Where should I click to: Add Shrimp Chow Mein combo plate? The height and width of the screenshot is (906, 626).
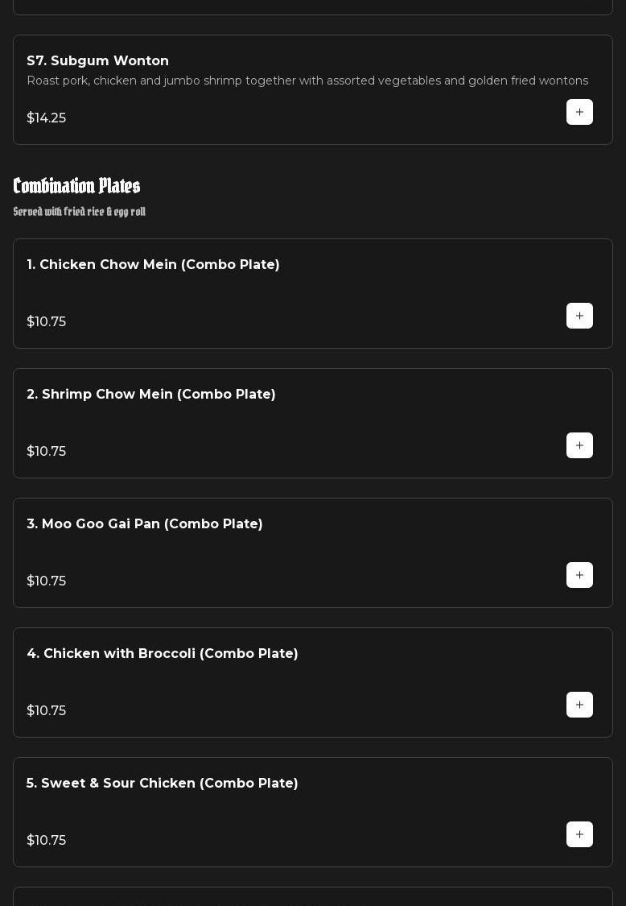[579, 445]
